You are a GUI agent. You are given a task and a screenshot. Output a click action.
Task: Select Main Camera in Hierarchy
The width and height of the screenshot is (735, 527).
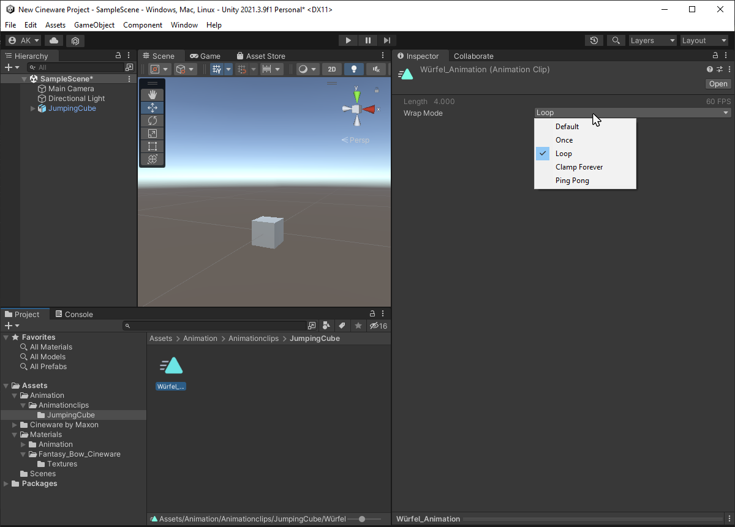pyautogui.click(x=71, y=89)
